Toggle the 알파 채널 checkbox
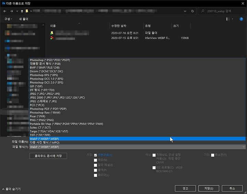Viewport: 247px width, 194px height. coord(95,165)
